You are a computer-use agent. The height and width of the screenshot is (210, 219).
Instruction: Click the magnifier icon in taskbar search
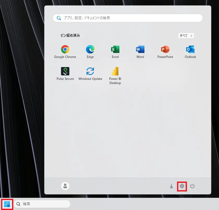(19, 204)
